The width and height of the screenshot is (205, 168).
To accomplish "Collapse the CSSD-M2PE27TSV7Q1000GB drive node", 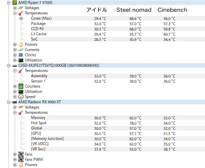I will (x=9, y=65).
